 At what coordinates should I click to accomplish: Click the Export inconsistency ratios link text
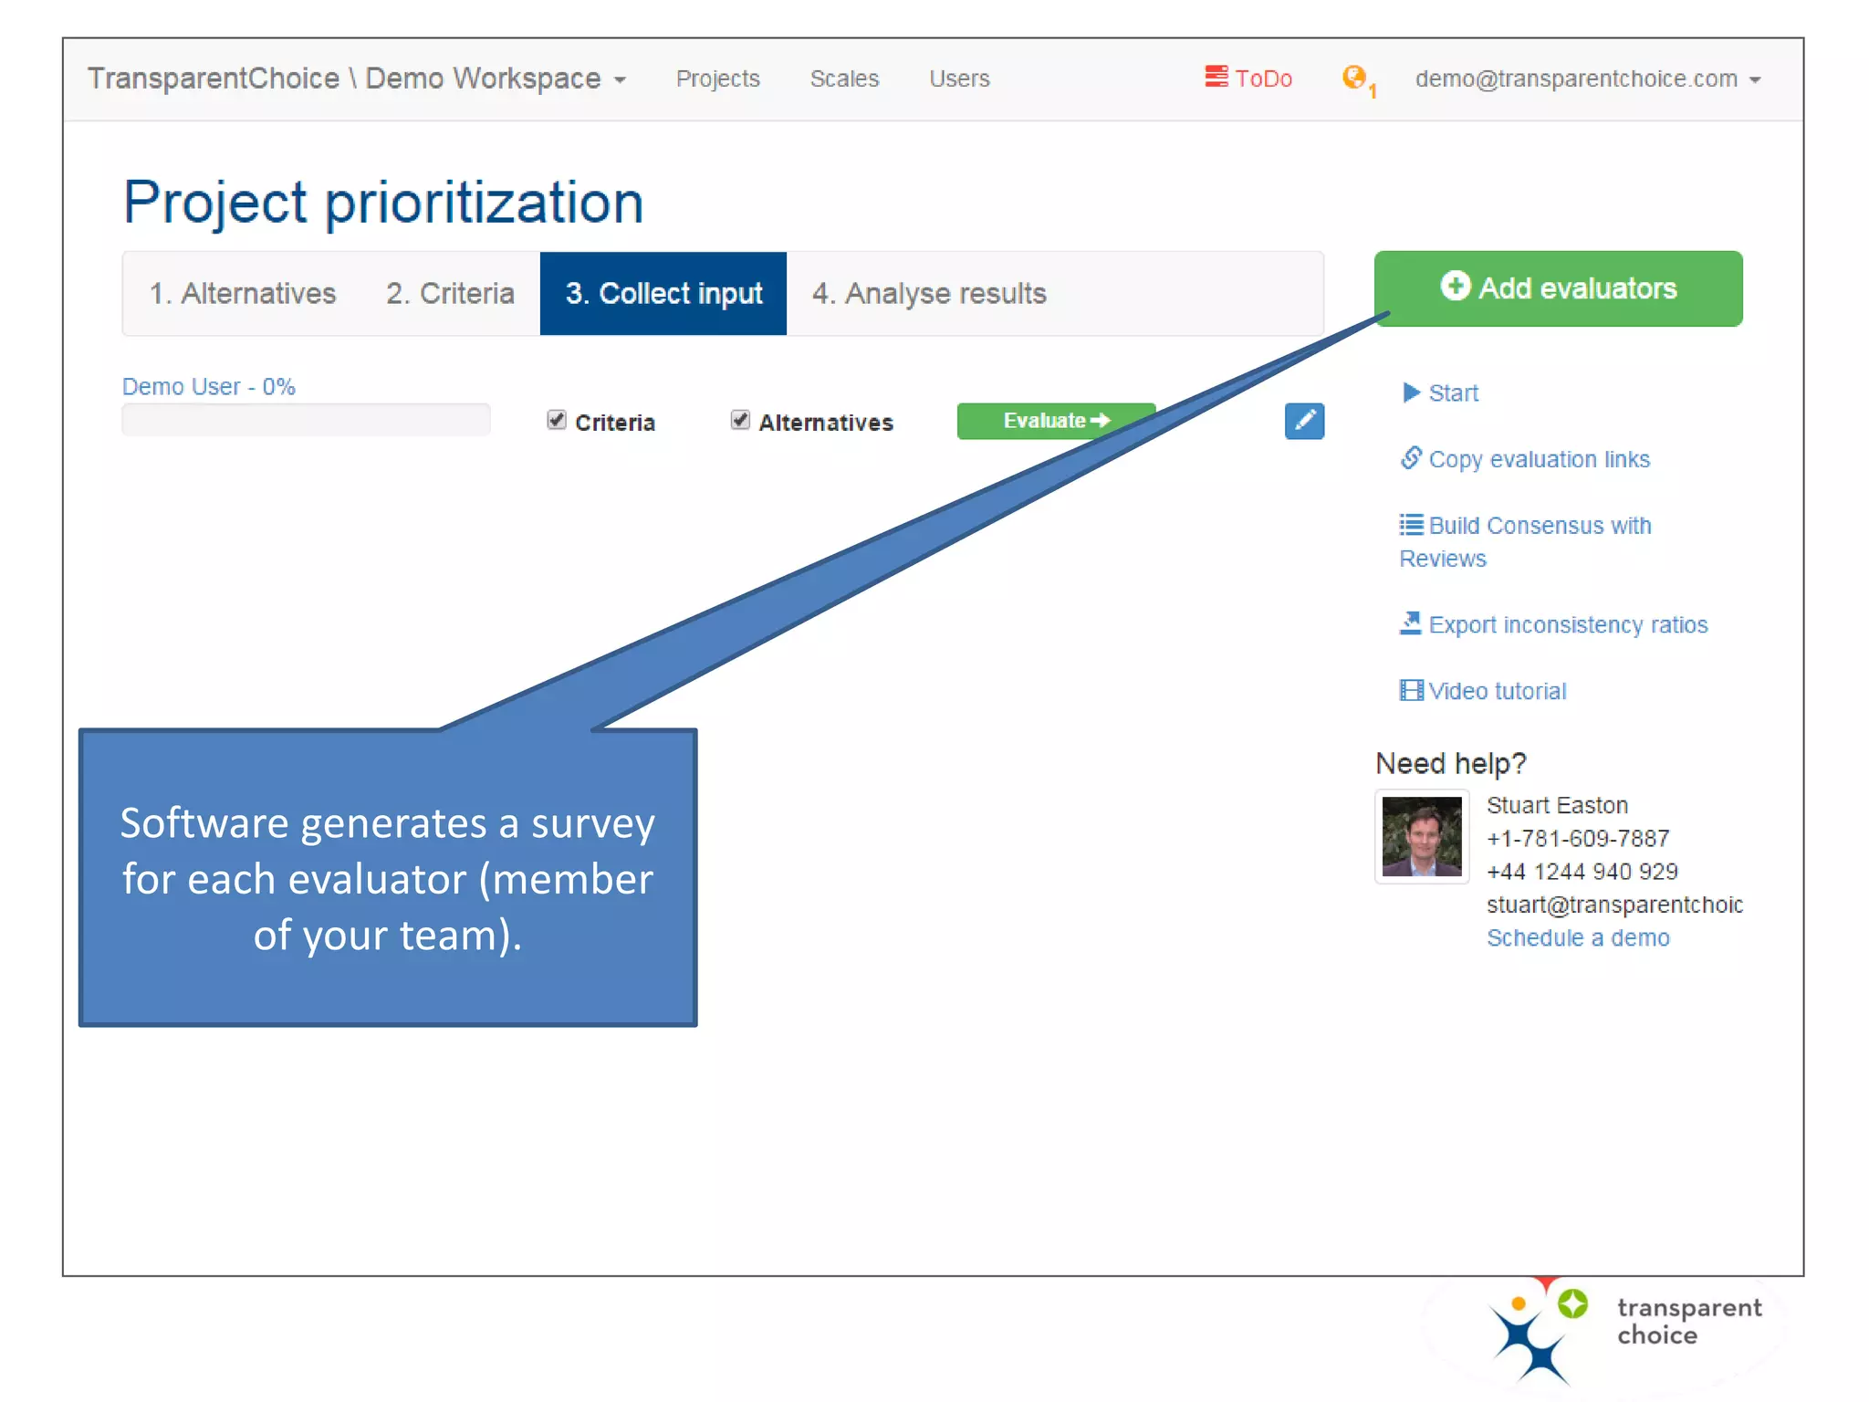1568,625
